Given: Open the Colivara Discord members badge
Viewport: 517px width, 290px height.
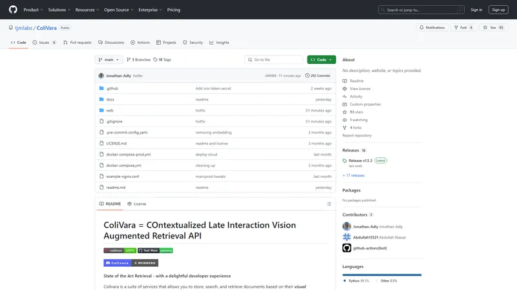Looking at the screenshot, I should pyautogui.click(x=131, y=263).
